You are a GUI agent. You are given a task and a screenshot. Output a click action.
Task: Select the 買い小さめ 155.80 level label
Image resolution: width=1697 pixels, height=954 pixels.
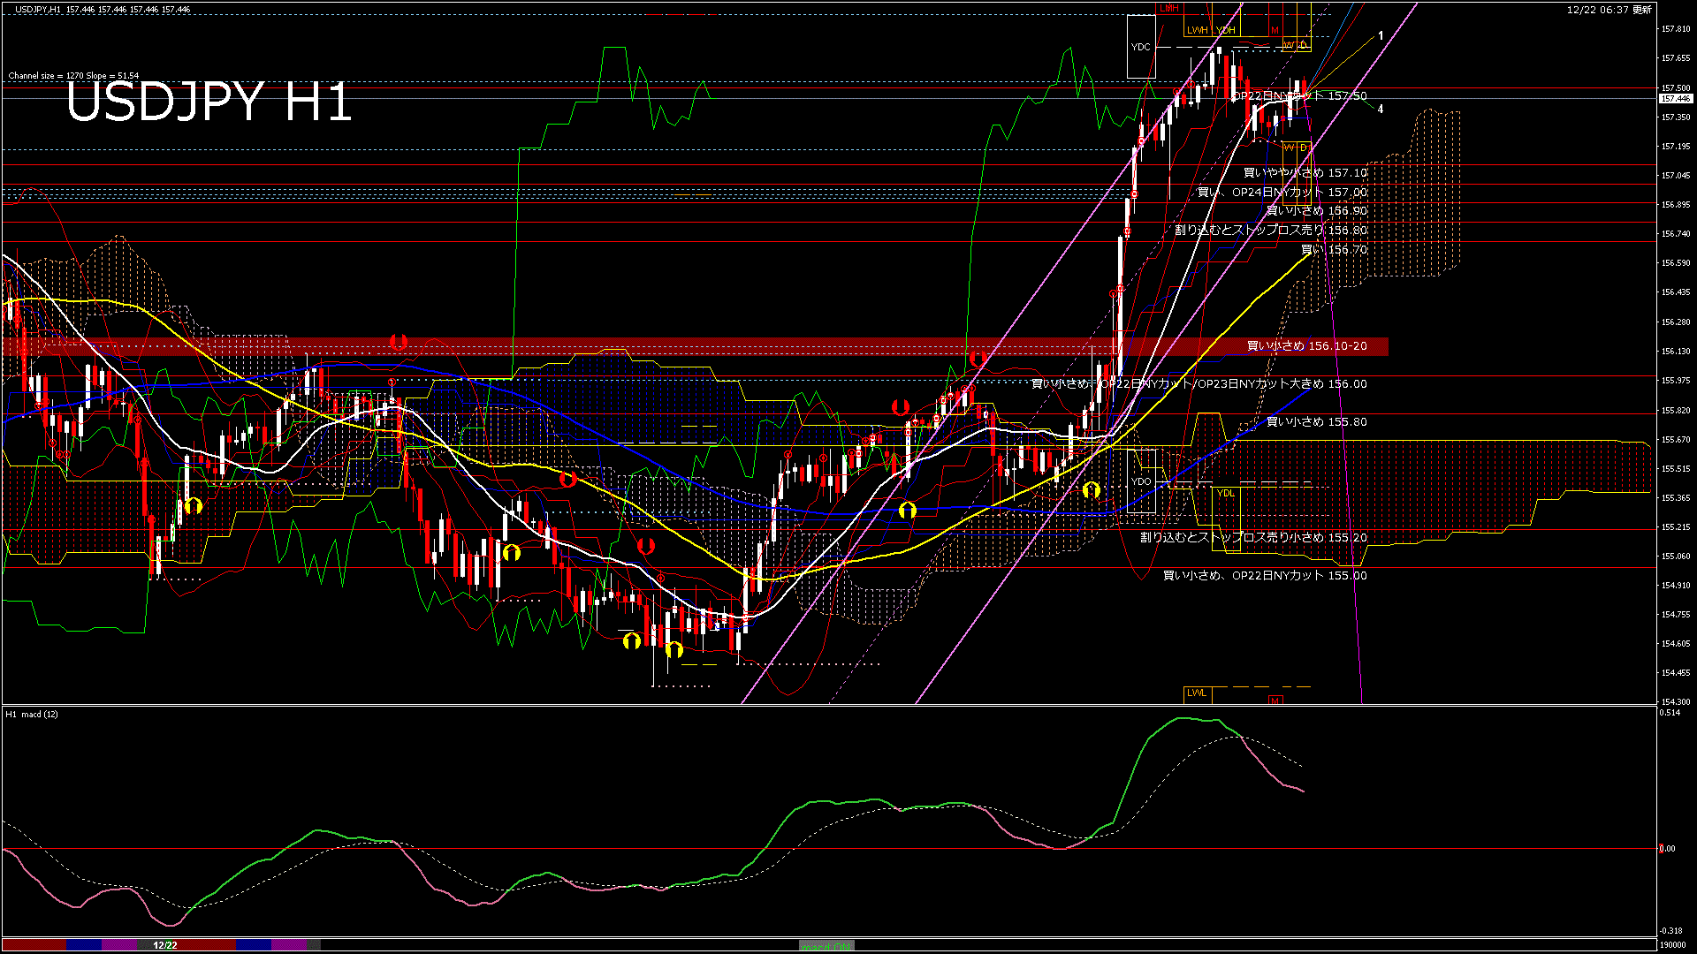pos(1316,422)
